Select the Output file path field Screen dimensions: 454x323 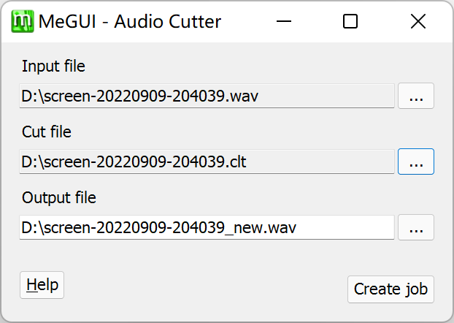tap(207, 227)
